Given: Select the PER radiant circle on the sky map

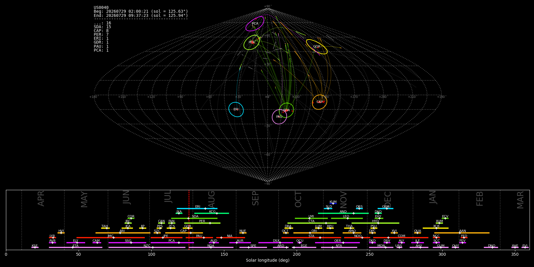Looking at the screenshot, I should click(252, 42).
